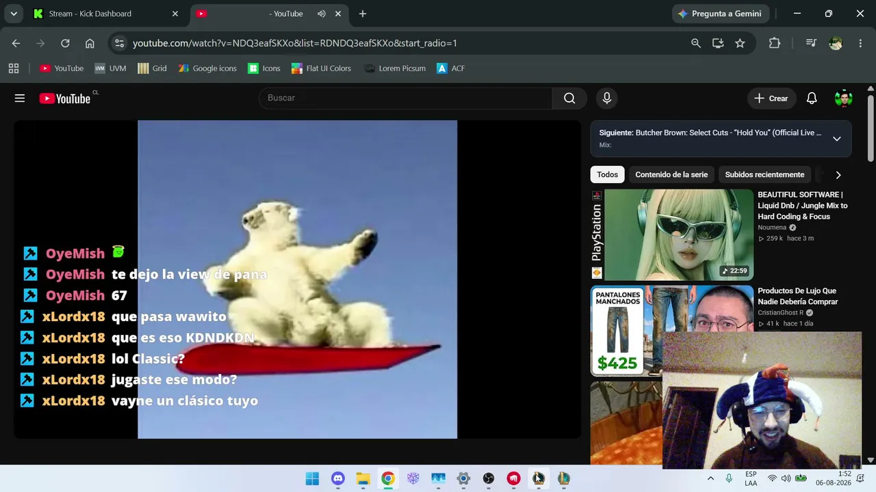Open the YouTube account avatar menu
This screenshot has width=876, height=492.
[x=843, y=98]
